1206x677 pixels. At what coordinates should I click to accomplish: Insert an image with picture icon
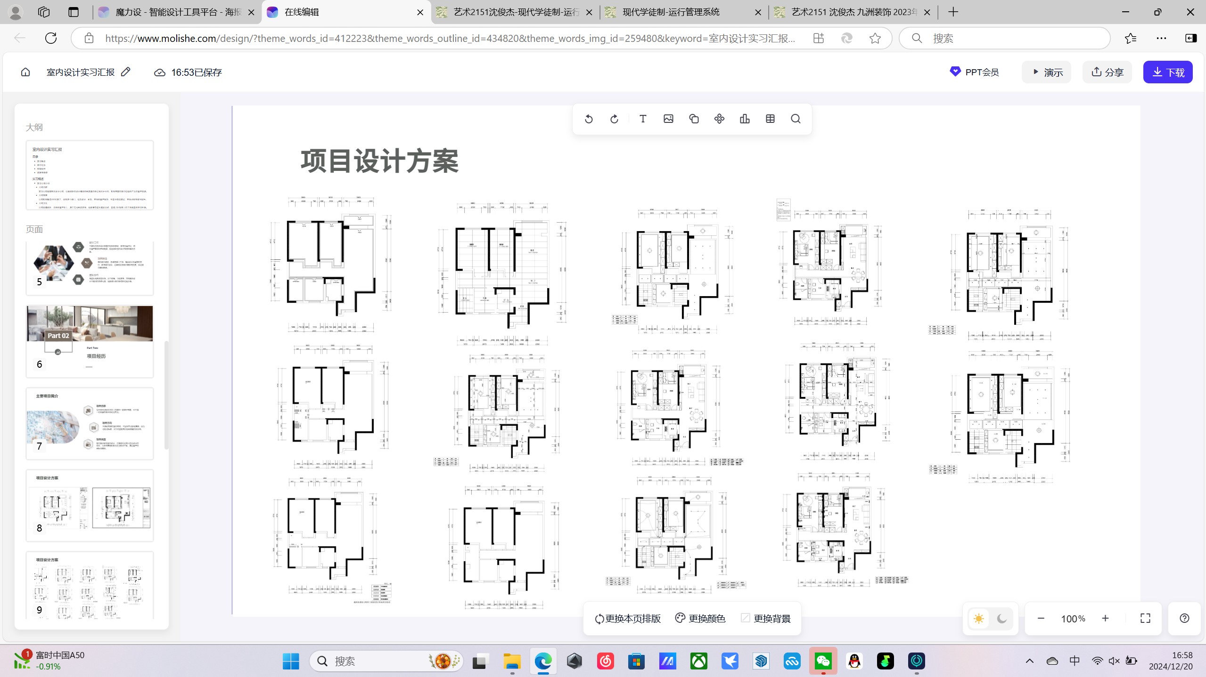[668, 119]
